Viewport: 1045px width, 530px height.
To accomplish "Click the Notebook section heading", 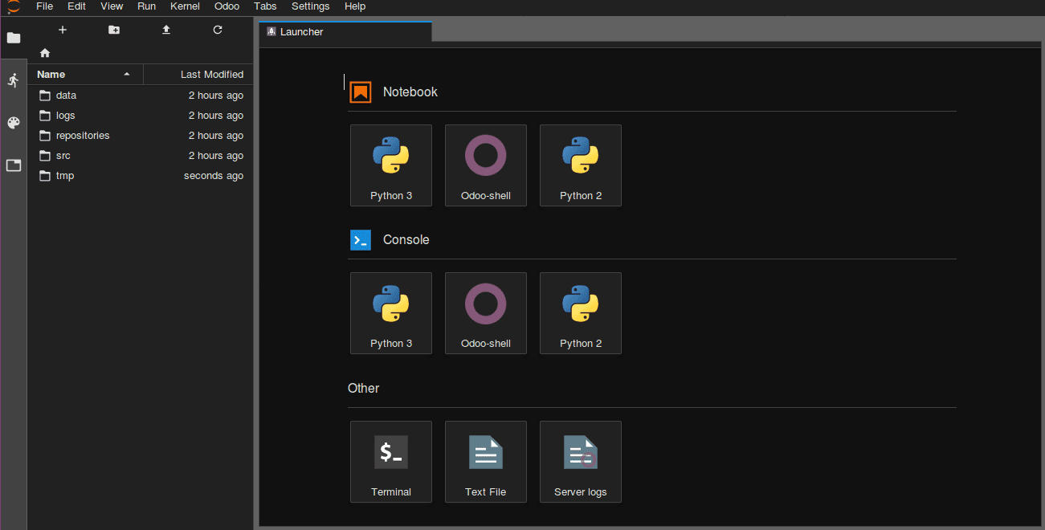I will coord(410,92).
